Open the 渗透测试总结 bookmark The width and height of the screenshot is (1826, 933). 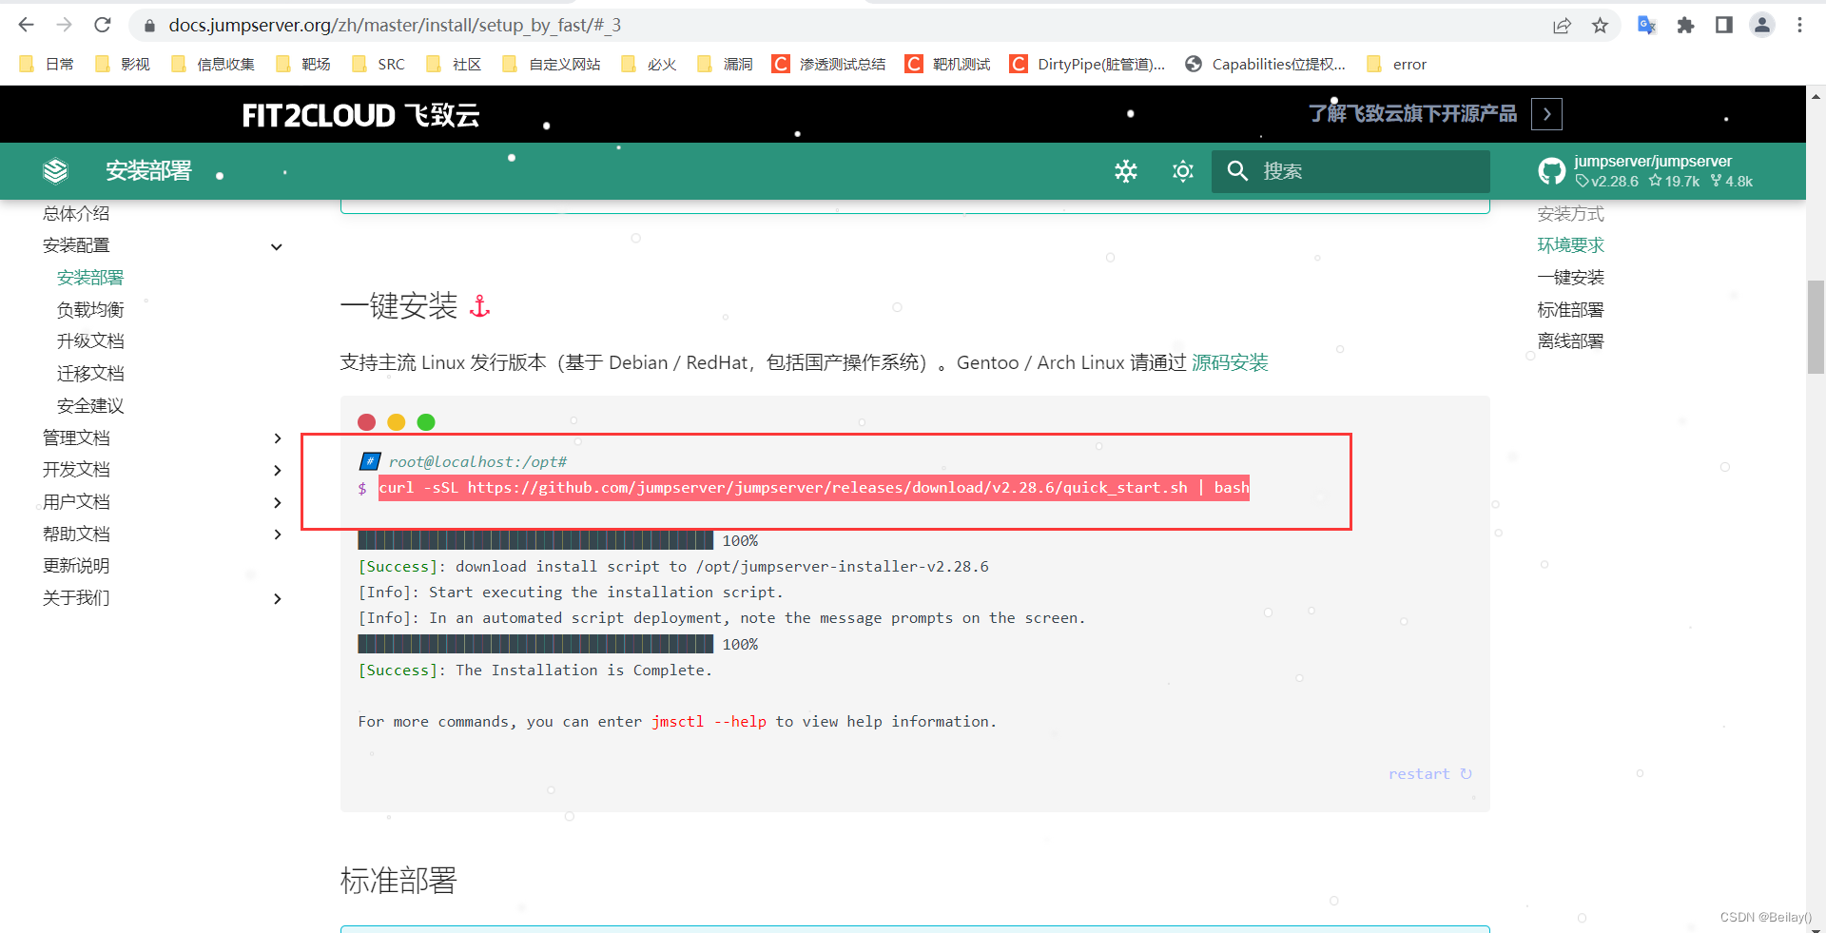pos(828,64)
